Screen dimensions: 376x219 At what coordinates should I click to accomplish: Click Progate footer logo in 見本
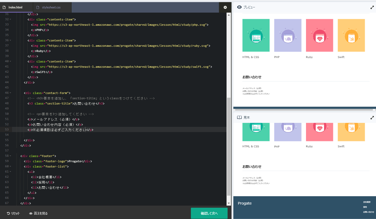[245, 203]
